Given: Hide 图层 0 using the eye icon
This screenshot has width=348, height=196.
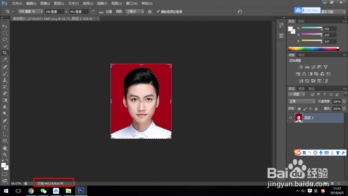Looking at the screenshot, I should coord(291,118).
